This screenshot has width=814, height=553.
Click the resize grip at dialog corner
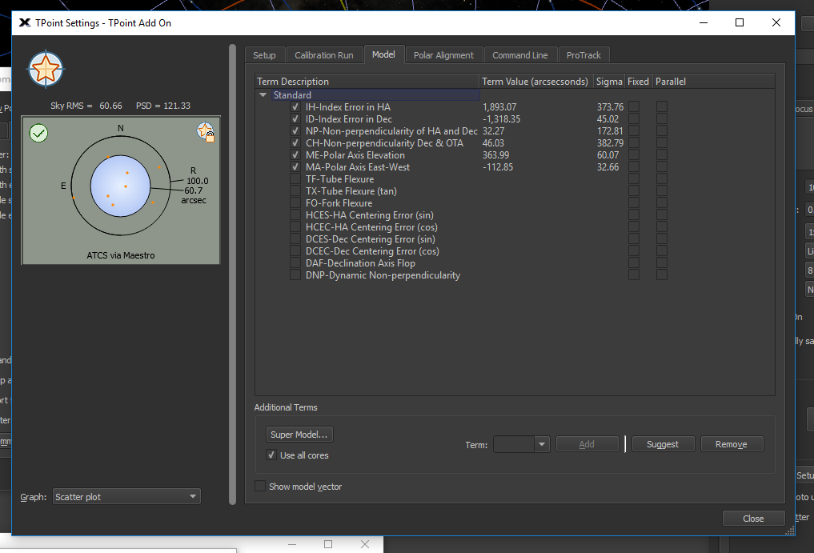[790, 531]
